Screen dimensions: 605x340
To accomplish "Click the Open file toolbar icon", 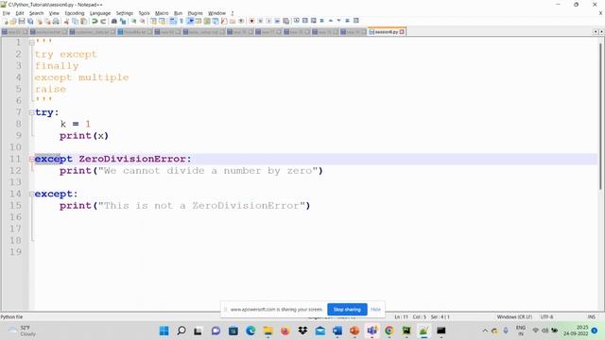I will [12, 21].
